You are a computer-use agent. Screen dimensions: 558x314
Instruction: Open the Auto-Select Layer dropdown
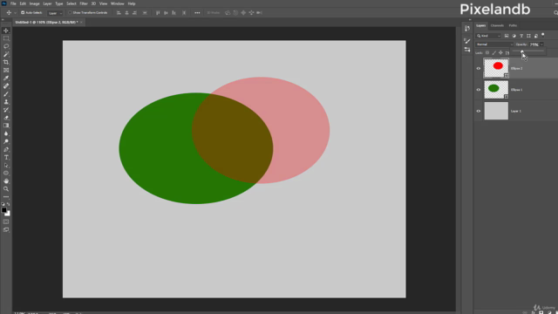coord(55,13)
